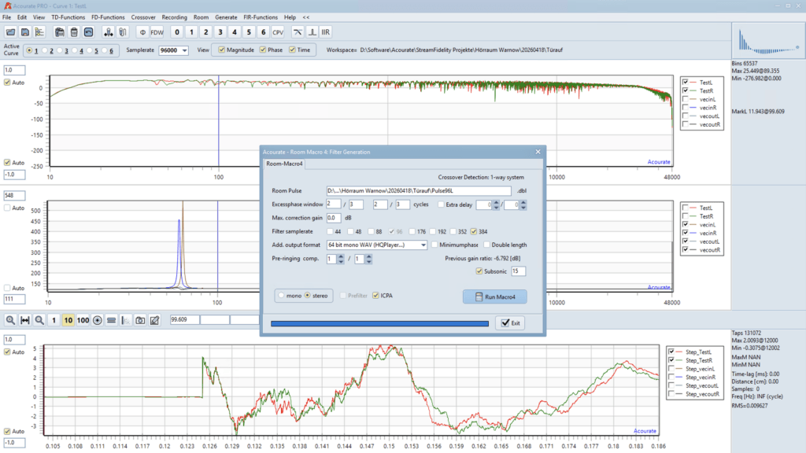Select the curve 3 toolbar button
This screenshot has height=453, width=806.
click(220, 32)
